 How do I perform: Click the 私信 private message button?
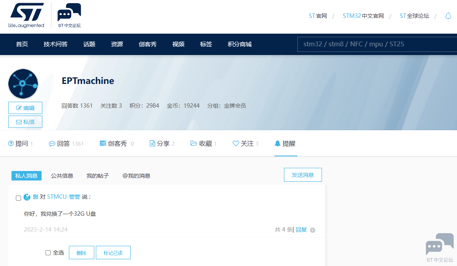(x=25, y=122)
